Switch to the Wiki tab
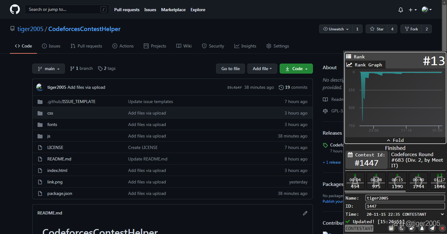This screenshot has height=234, width=447. [x=184, y=46]
